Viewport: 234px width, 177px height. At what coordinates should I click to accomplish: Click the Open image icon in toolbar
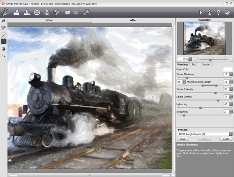[17, 12]
